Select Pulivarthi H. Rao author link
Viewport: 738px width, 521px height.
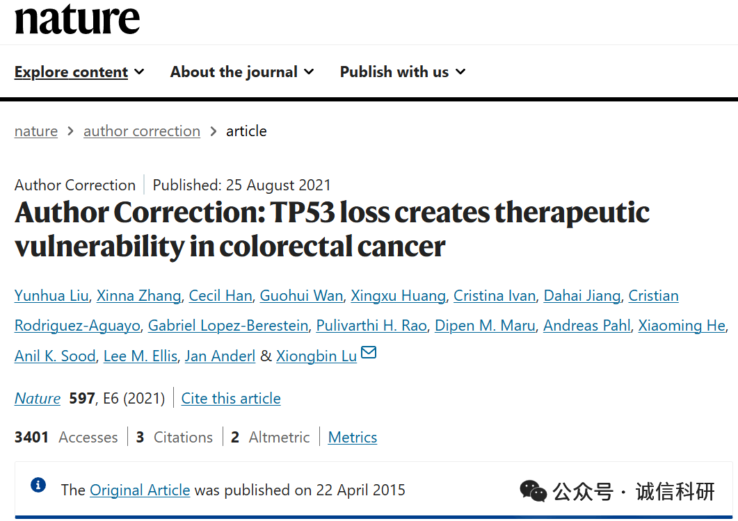click(x=371, y=326)
